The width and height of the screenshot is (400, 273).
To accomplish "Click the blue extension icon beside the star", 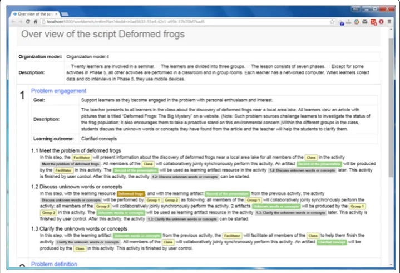I will click(x=342, y=22).
